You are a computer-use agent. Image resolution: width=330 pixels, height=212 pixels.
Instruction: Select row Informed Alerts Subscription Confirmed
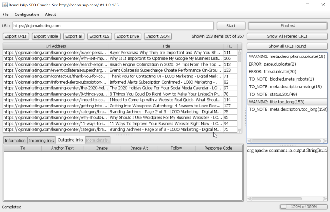click(x=120, y=82)
